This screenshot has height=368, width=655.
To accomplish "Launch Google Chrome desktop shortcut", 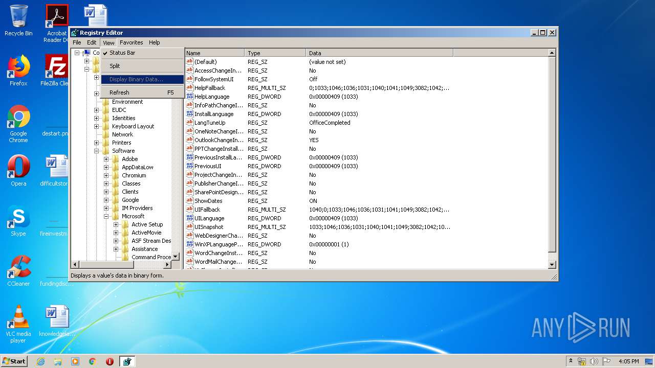I will point(18,124).
